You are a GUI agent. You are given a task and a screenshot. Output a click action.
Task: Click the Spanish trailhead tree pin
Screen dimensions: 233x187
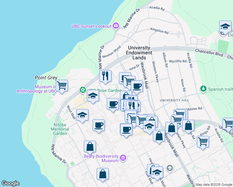pyautogui.click(x=203, y=89)
